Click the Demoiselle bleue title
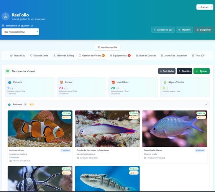 153,151
